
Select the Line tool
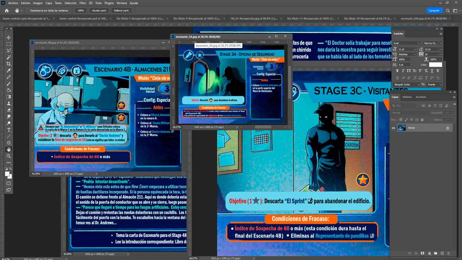tap(9, 136)
